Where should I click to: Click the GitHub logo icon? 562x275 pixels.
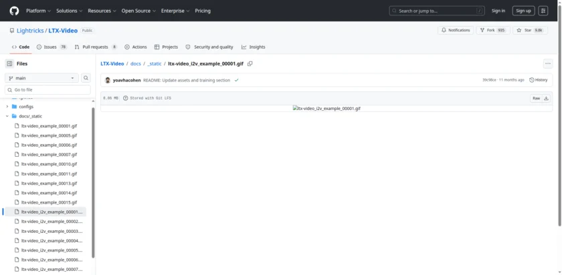[x=14, y=11]
